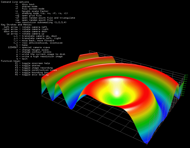Click the green vertical axis tick marks
This screenshot has height=148, width=190.
pos(184,86)
